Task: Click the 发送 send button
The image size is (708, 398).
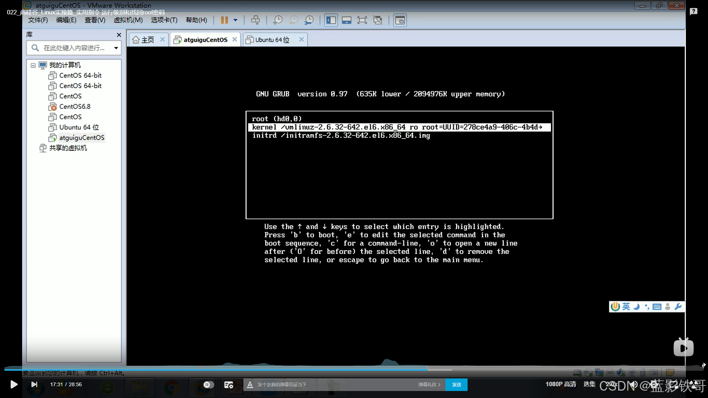Action: click(x=456, y=385)
